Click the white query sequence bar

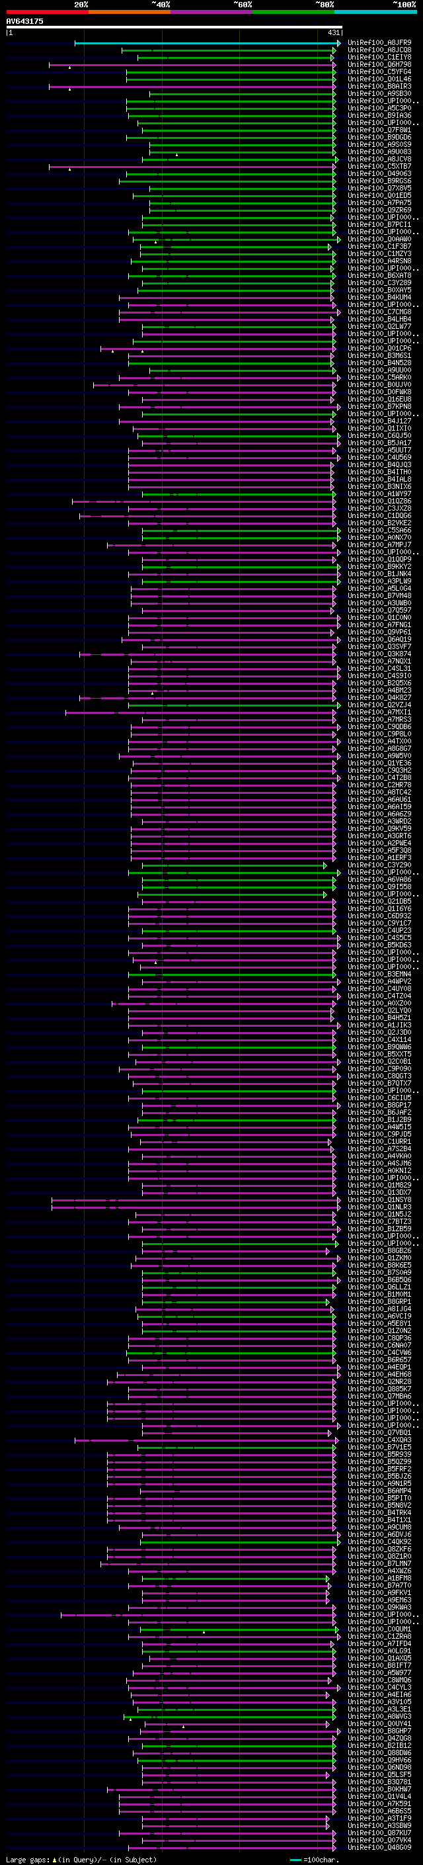174,28
